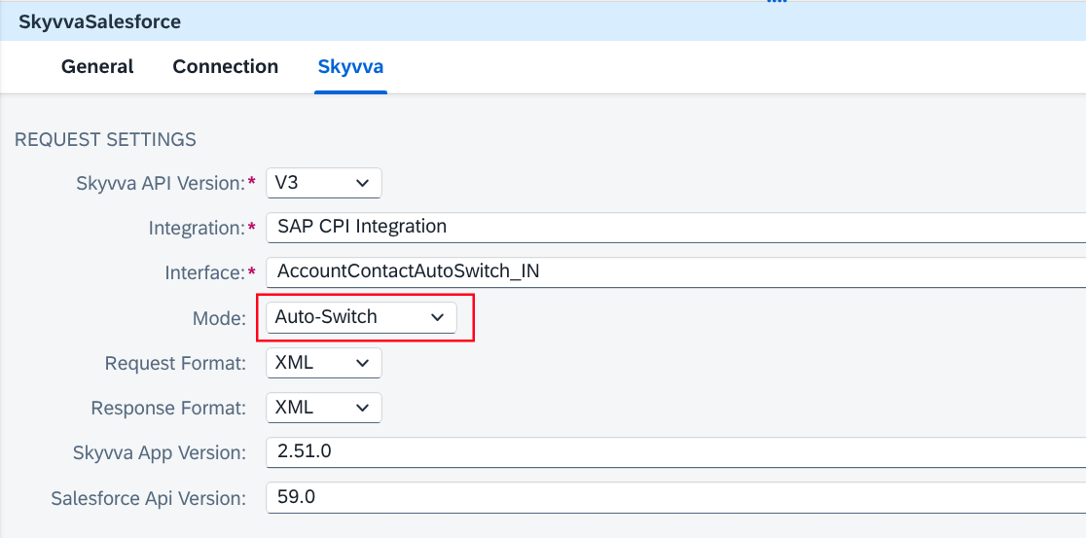Click the Skyvva App Version label

point(160,452)
